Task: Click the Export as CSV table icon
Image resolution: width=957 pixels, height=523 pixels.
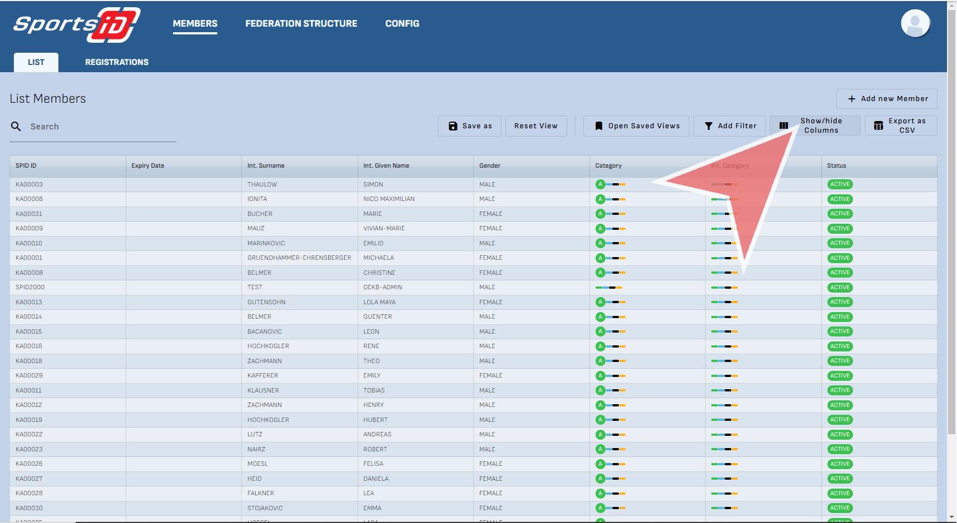Action: pyautogui.click(x=879, y=126)
